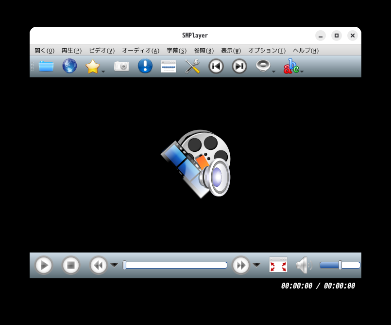Click the toolbar drag handle grip
This screenshot has height=325, width=391.
pyautogui.click(x=32, y=66)
